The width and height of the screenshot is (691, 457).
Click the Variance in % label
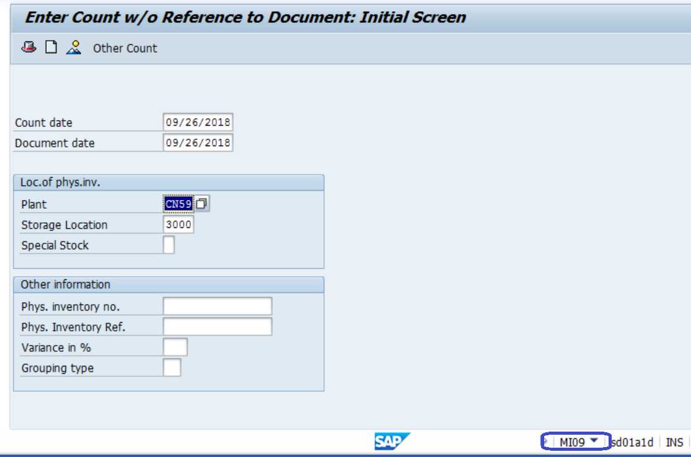[56, 348]
